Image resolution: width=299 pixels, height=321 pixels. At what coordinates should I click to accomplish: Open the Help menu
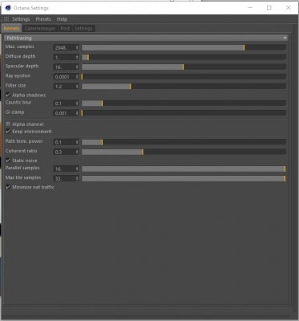click(x=62, y=19)
